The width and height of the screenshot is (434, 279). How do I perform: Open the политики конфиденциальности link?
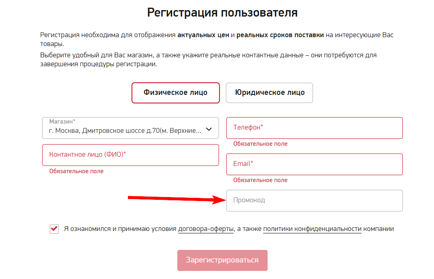point(311,229)
